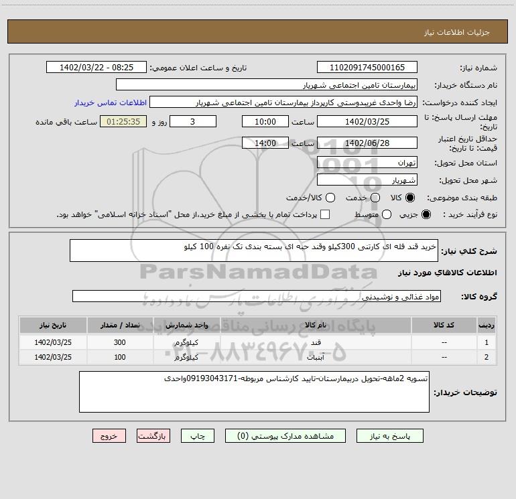Click the کیلوگرم unit in the آبنبات row
Screen dimensions: 516x499
(x=186, y=357)
